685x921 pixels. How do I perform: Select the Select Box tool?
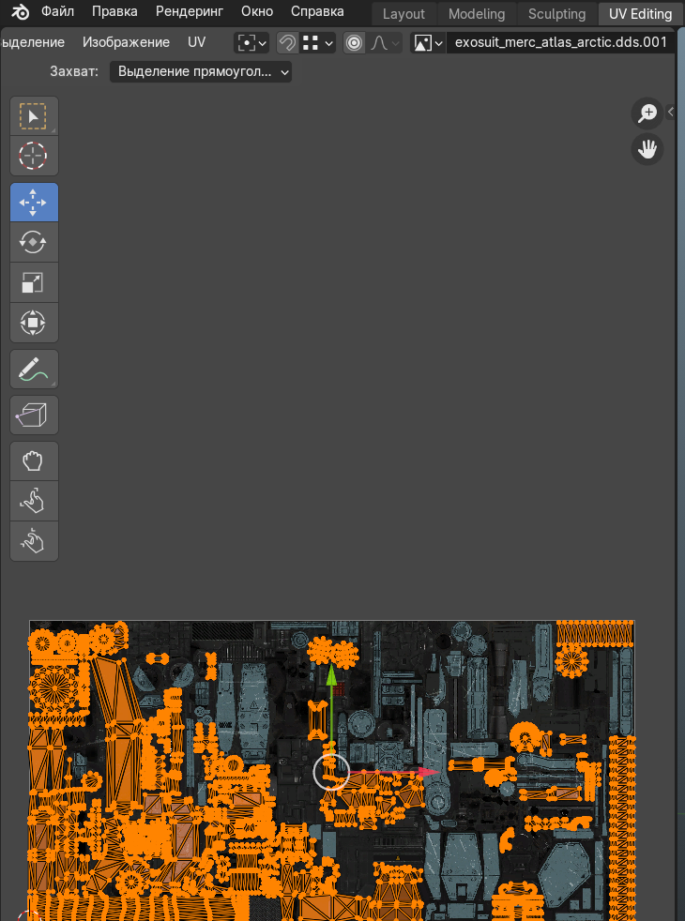34,116
